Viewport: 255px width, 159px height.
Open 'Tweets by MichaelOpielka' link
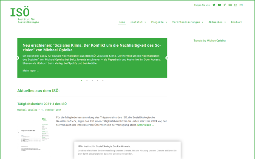(x=210, y=41)
